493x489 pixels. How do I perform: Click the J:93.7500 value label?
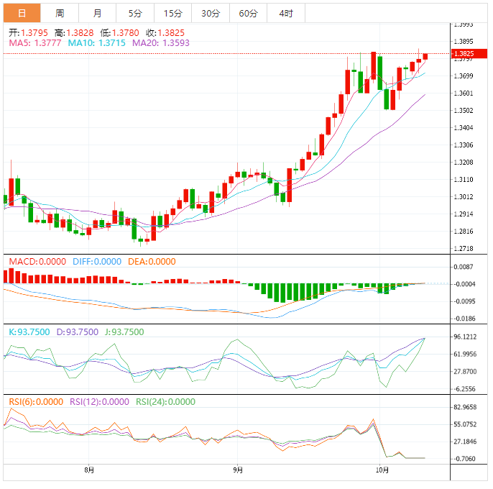tap(124, 332)
